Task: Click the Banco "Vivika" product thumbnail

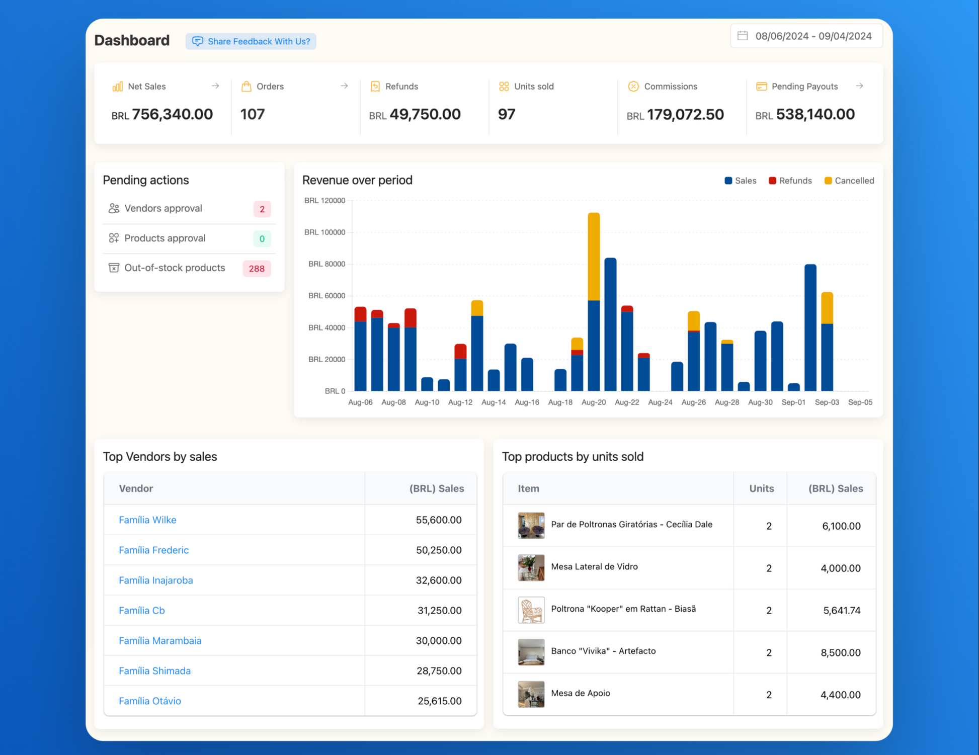Action: 531,652
